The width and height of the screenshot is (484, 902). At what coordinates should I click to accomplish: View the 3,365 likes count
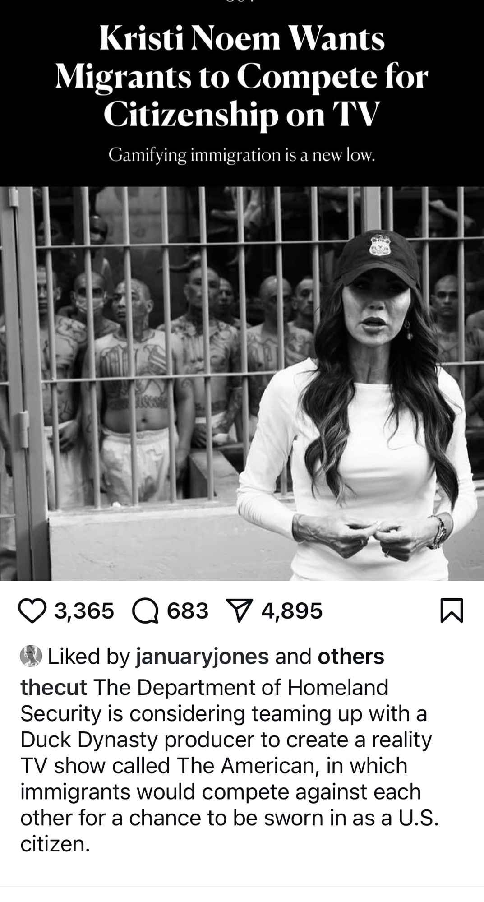84,611
